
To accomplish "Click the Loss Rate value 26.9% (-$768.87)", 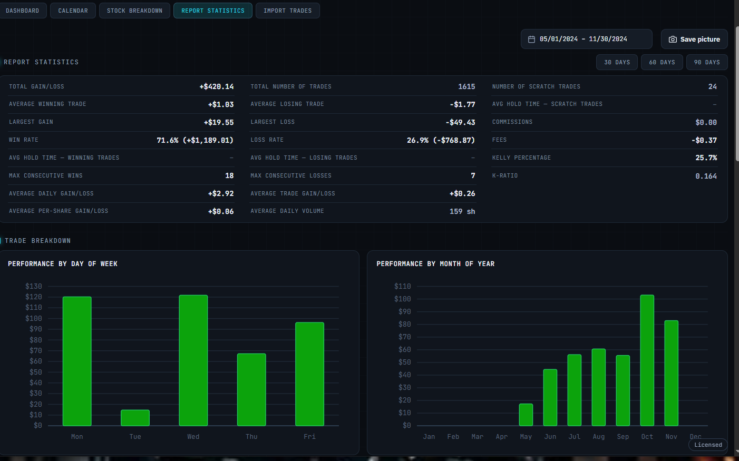I will point(441,140).
